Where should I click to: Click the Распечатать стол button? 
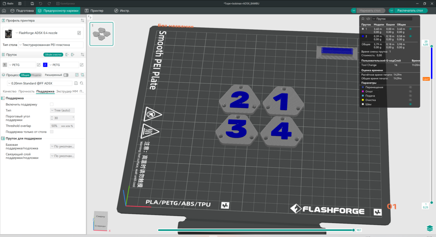408,11
